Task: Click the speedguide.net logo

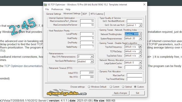Action: (x=67, y=93)
